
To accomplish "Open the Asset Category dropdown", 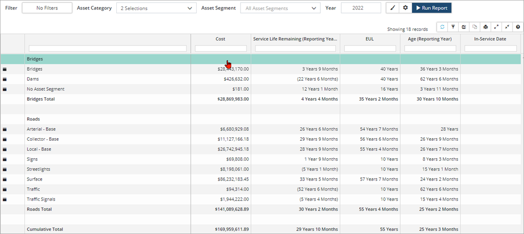I will pyautogui.click(x=156, y=8).
